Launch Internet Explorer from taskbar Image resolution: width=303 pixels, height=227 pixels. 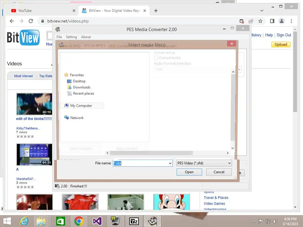[x=24, y=221]
